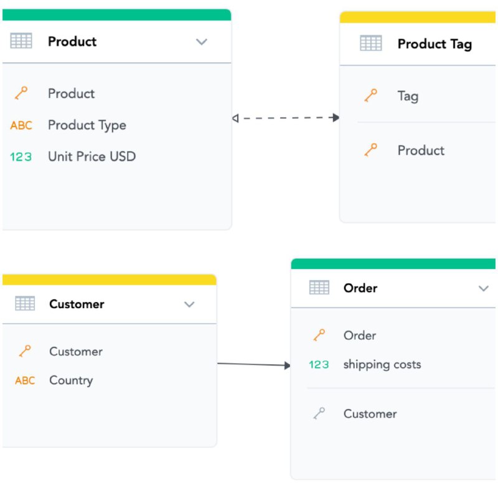Viewport: 498px width, 498px height.
Task: Click the dashed relation between Product and Product Tag
Action: (x=286, y=118)
